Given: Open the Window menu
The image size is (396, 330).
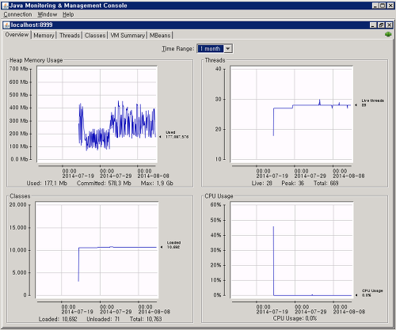Looking at the screenshot, I should [x=48, y=14].
